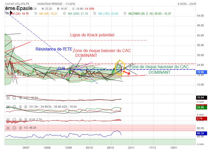Select the MM (200) 21.19 legend label
This screenshot has width=212, height=152.
coord(78,14)
